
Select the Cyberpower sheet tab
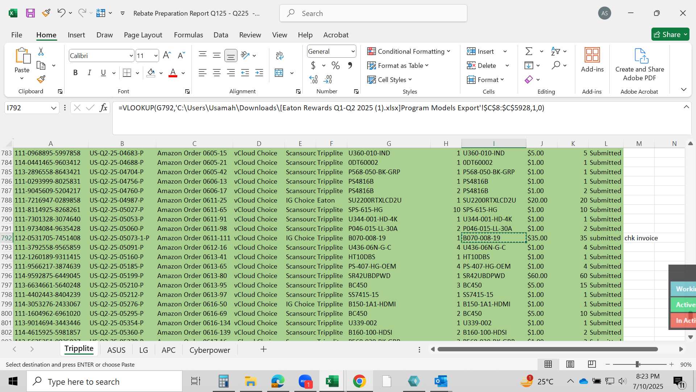point(210,350)
